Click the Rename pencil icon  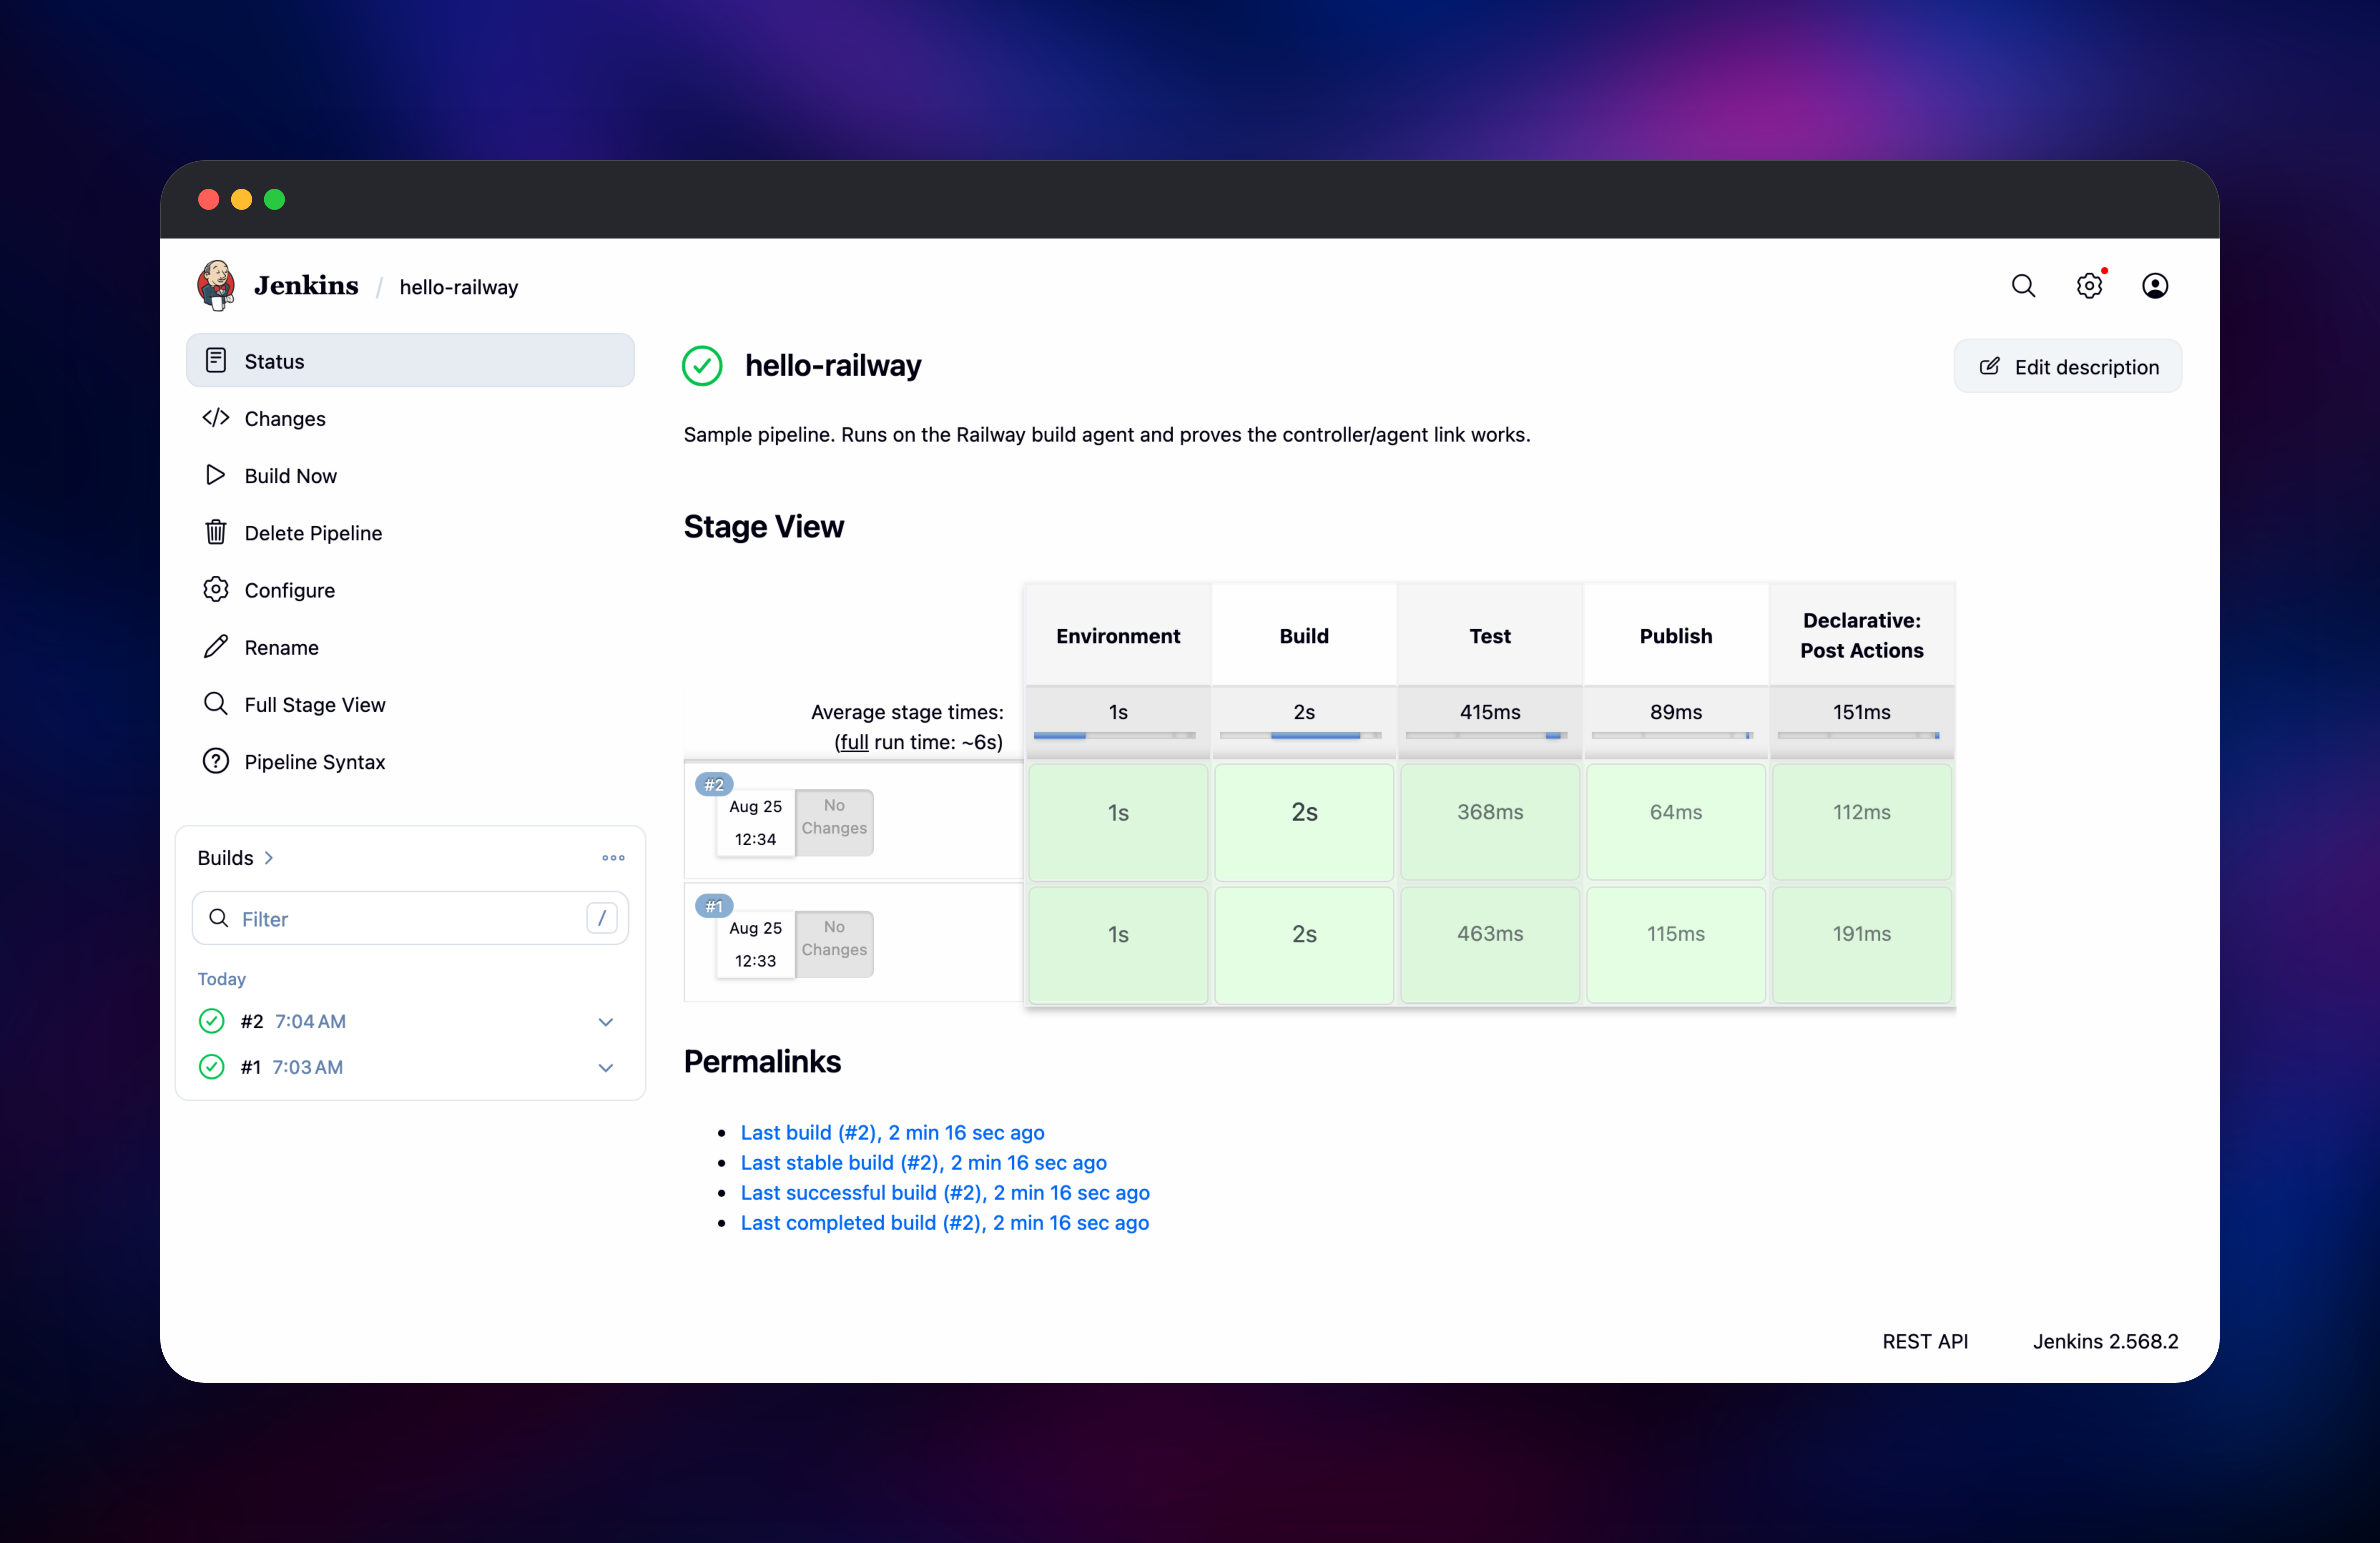point(216,647)
